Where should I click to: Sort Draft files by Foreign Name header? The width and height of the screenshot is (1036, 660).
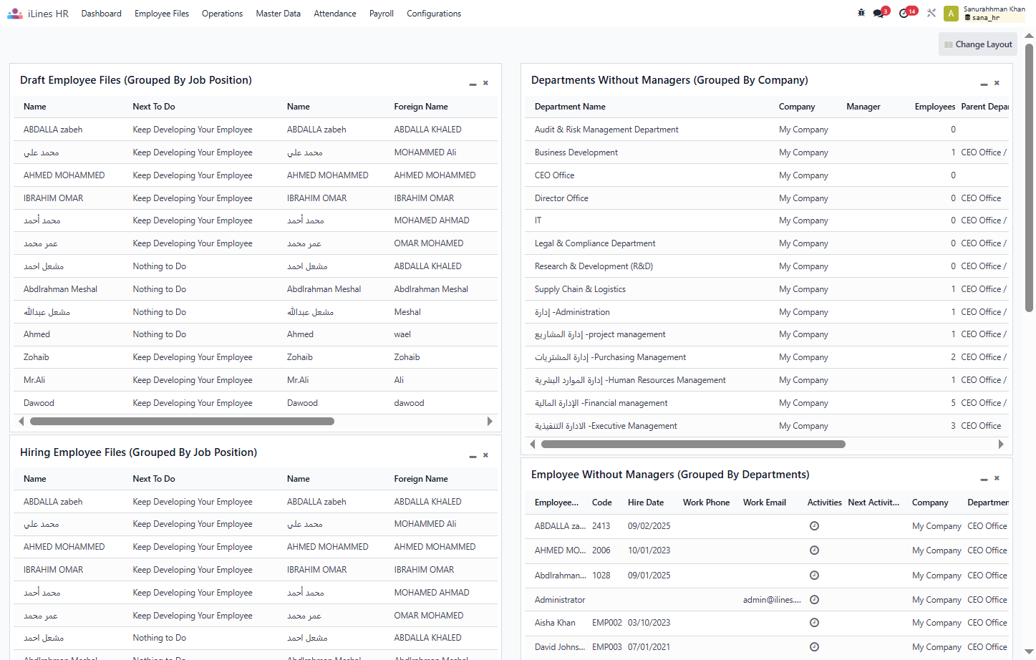[x=421, y=107]
